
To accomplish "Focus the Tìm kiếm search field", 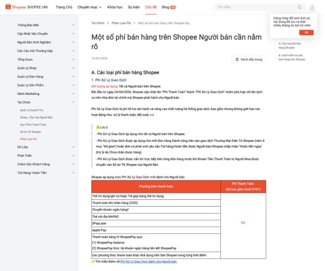I will (x=256, y=7).
